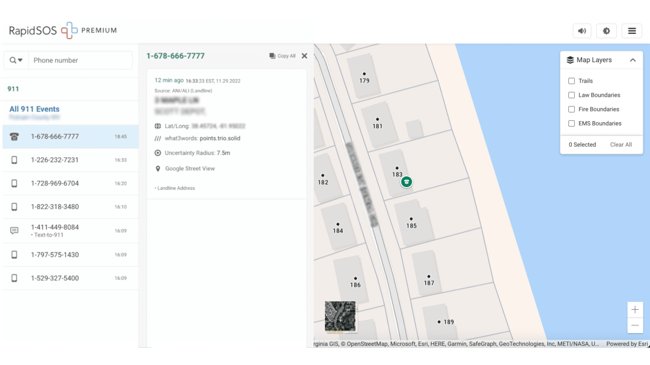Click the RapidSOS Premium logo
The width and height of the screenshot is (650, 365).
(63, 31)
